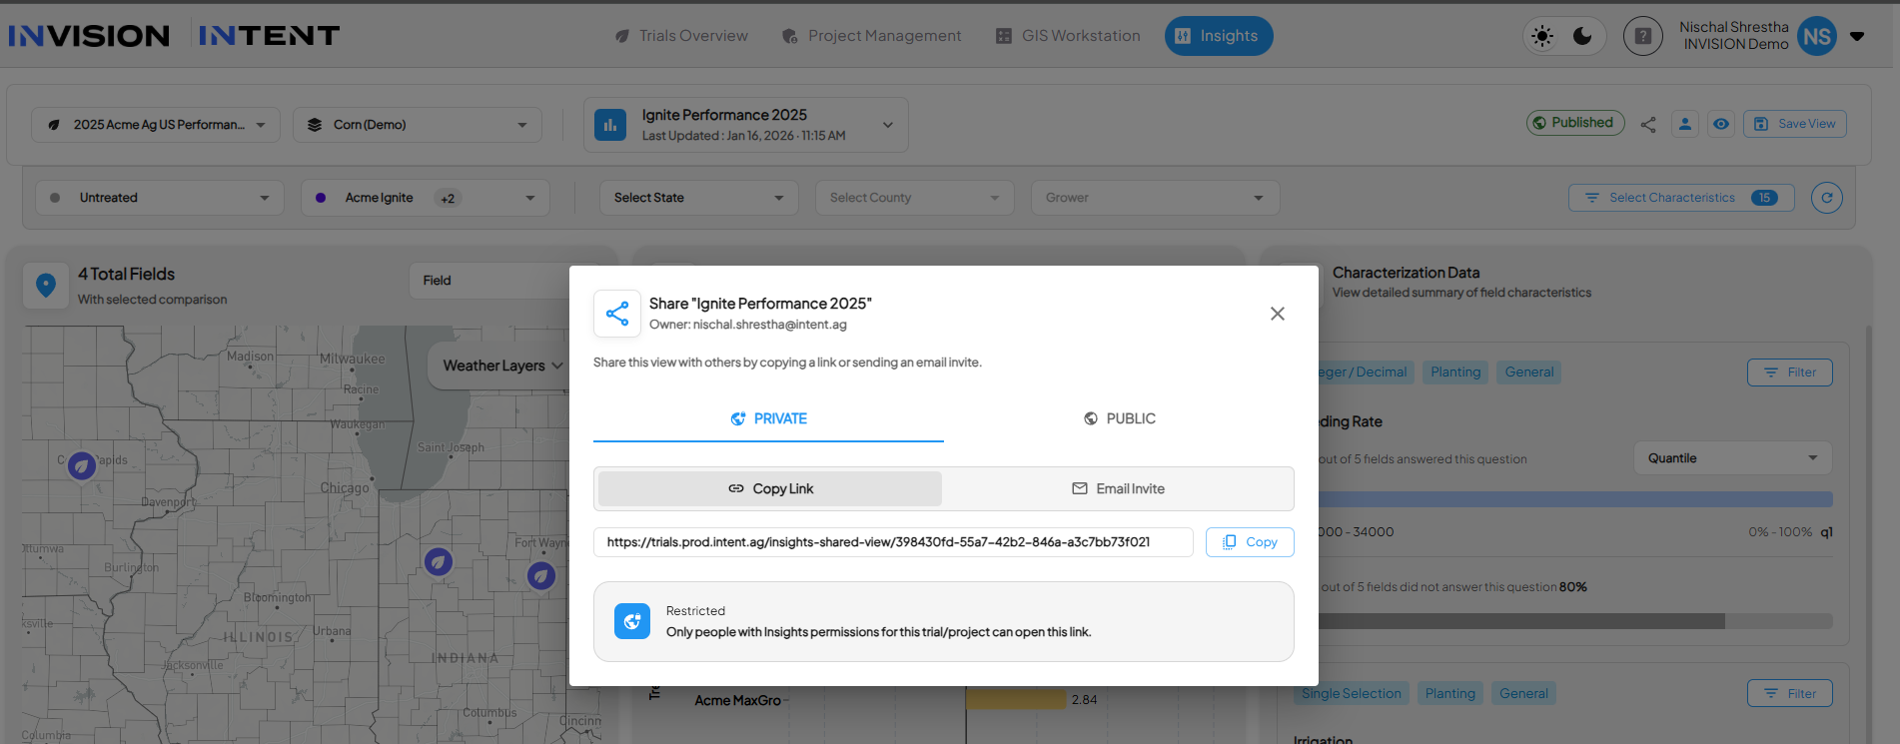Close the Share dialog with X
This screenshot has height=744, width=1900.
1277,314
